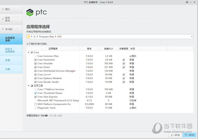Select the Creo 7 Platform Services row

pos(110,89)
